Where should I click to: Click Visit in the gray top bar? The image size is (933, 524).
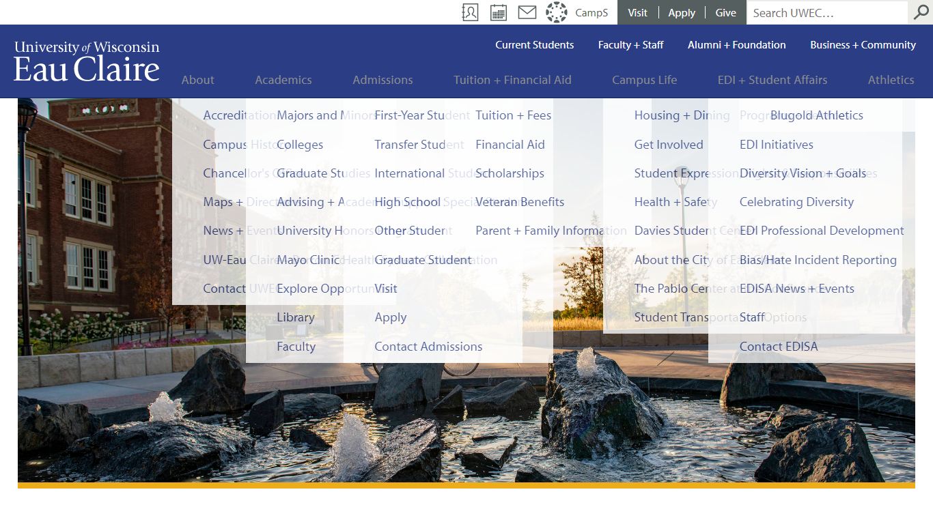pyautogui.click(x=638, y=13)
